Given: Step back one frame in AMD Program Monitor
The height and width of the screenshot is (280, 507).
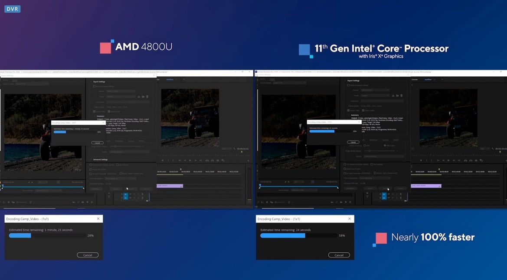Looking at the screenshot, I should point(185,160).
